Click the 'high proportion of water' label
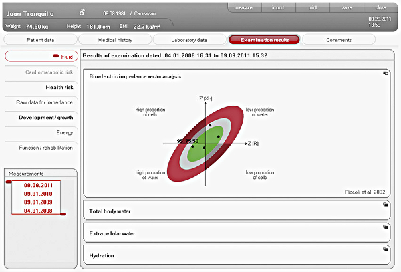This screenshot has width=401, height=272. coord(150,175)
